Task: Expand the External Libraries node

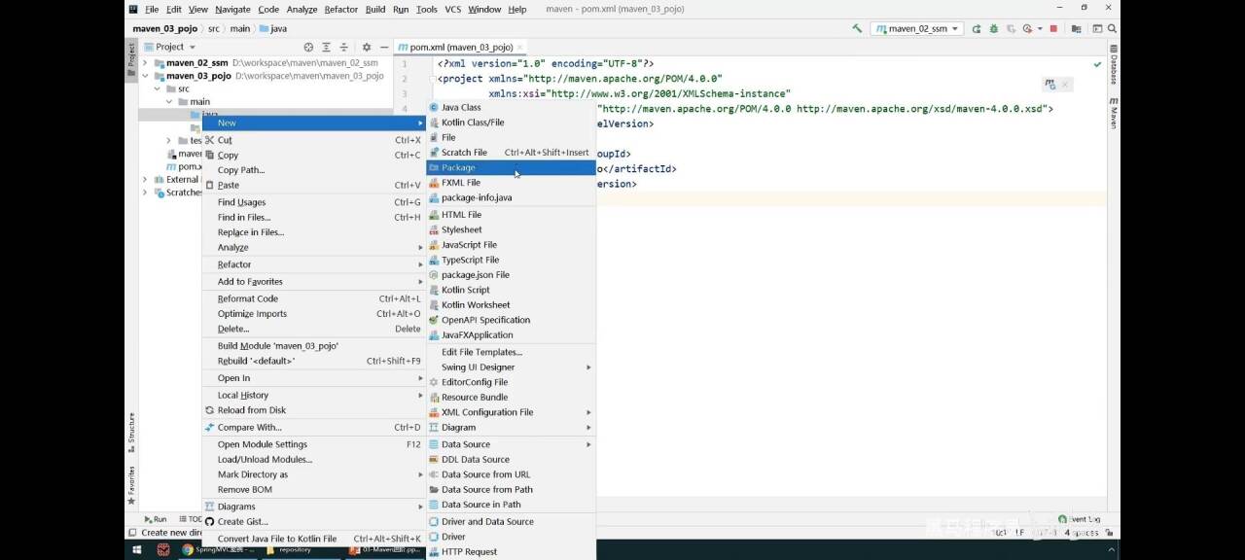Action: (x=145, y=180)
